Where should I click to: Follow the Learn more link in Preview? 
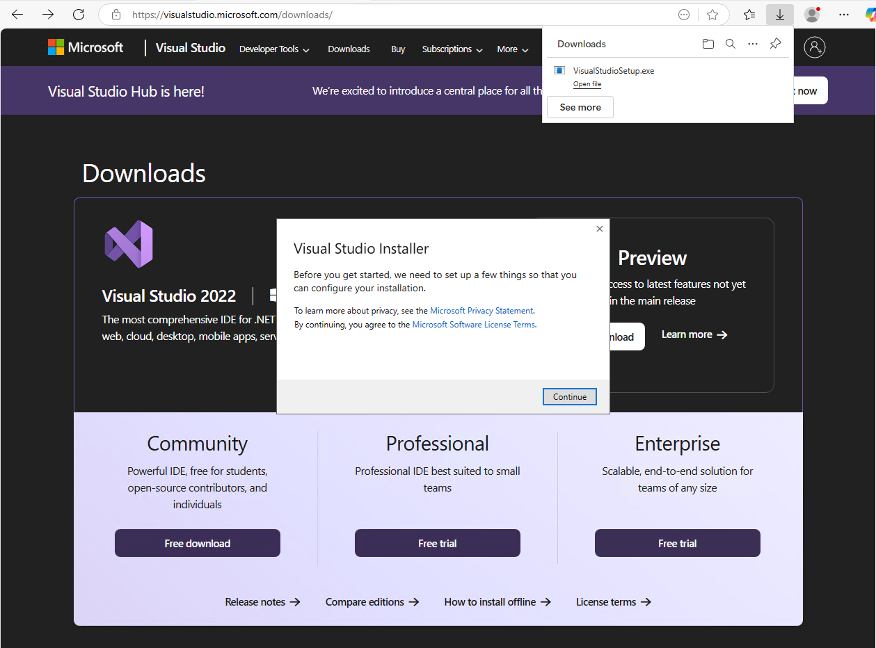tap(694, 334)
